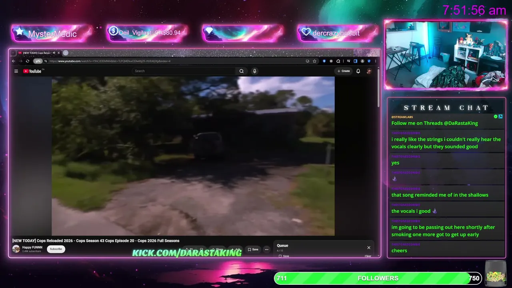Clear the queue
The width and height of the screenshot is (512, 288).
[x=368, y=256]
